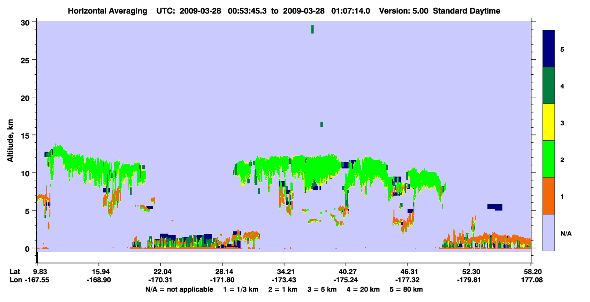The height and width of the screenshot is (302, 590).
Task: Click the 34.21 latitude tick label
Action: point(284,272)
